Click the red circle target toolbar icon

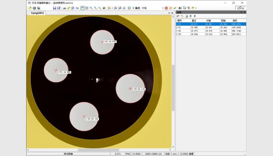(x=166, y=8)
